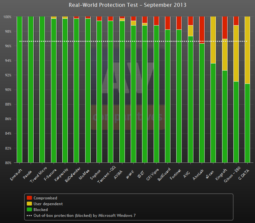Click the eScan axis label
The image size is (255, 223).
[x=210, y=175]
